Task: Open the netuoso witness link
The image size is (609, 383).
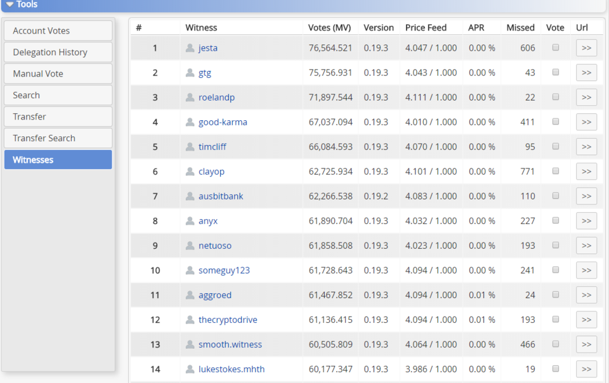Action: 215,246
